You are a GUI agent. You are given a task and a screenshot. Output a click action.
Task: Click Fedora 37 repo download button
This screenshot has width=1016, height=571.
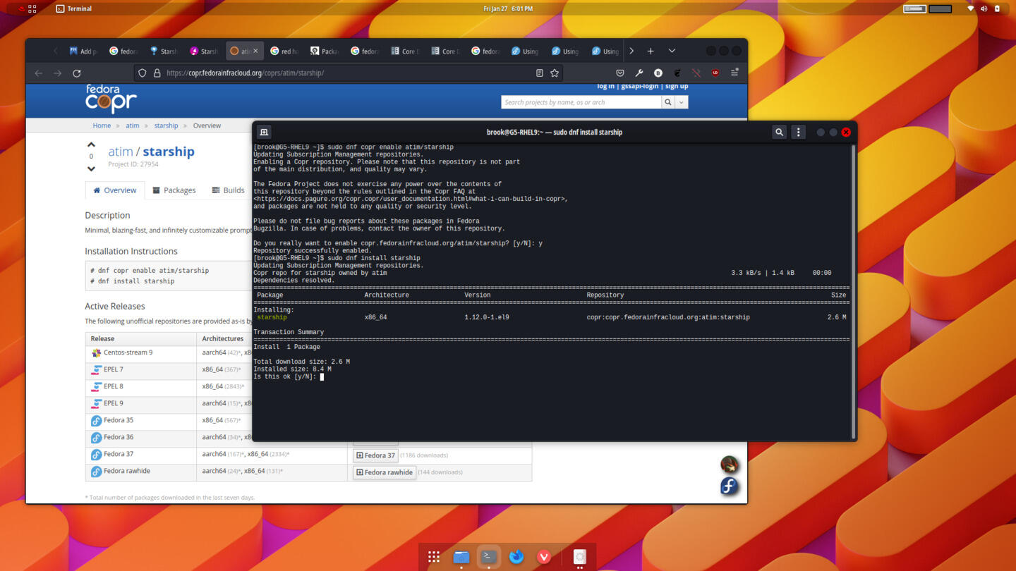tap(375, 455)
